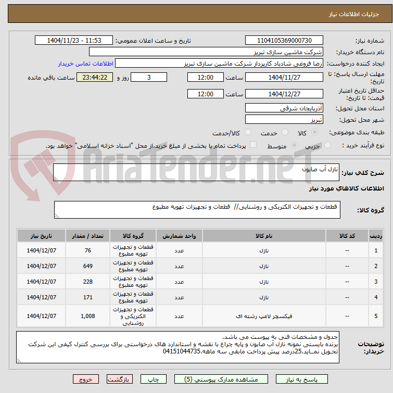Click the response deadline time 12:00 field
Screen dimensions: 393x393
tap(206, 77)
